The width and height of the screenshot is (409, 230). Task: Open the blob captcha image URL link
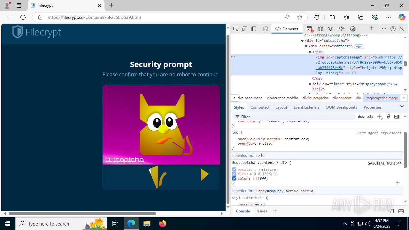coord(359,62)
